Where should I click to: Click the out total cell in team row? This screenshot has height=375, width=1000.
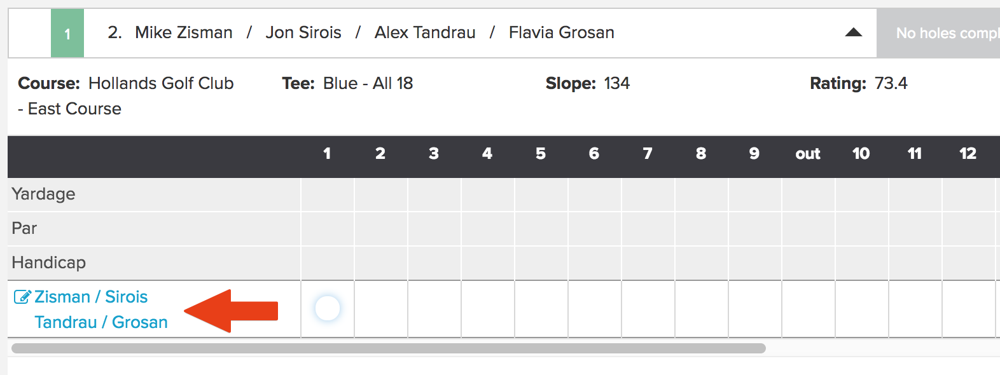click(809, 309)
